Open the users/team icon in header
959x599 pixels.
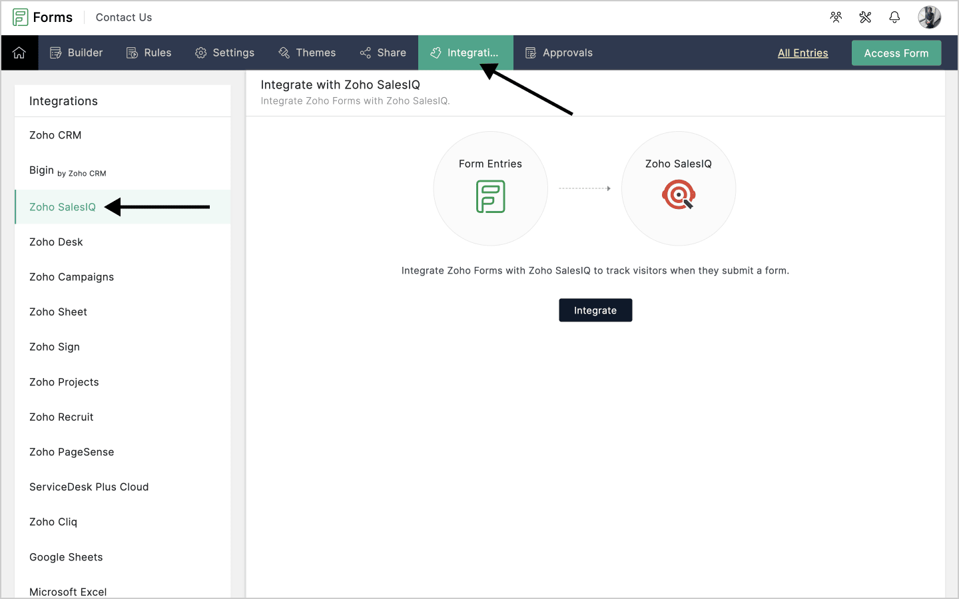(836, 17)
